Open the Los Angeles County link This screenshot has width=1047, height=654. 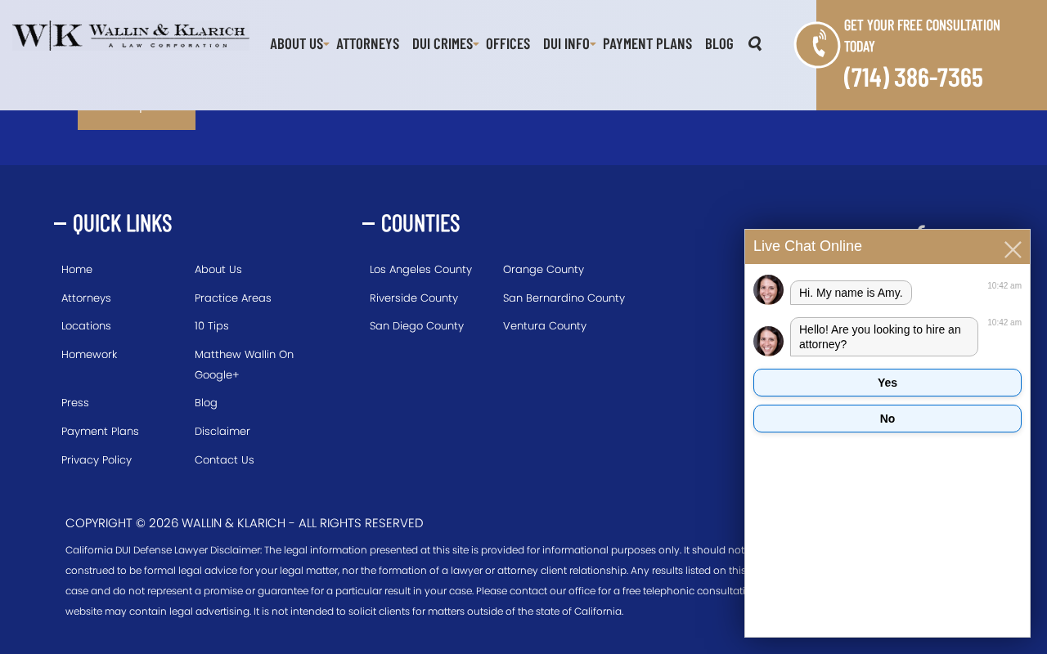[x=420, y=270]
